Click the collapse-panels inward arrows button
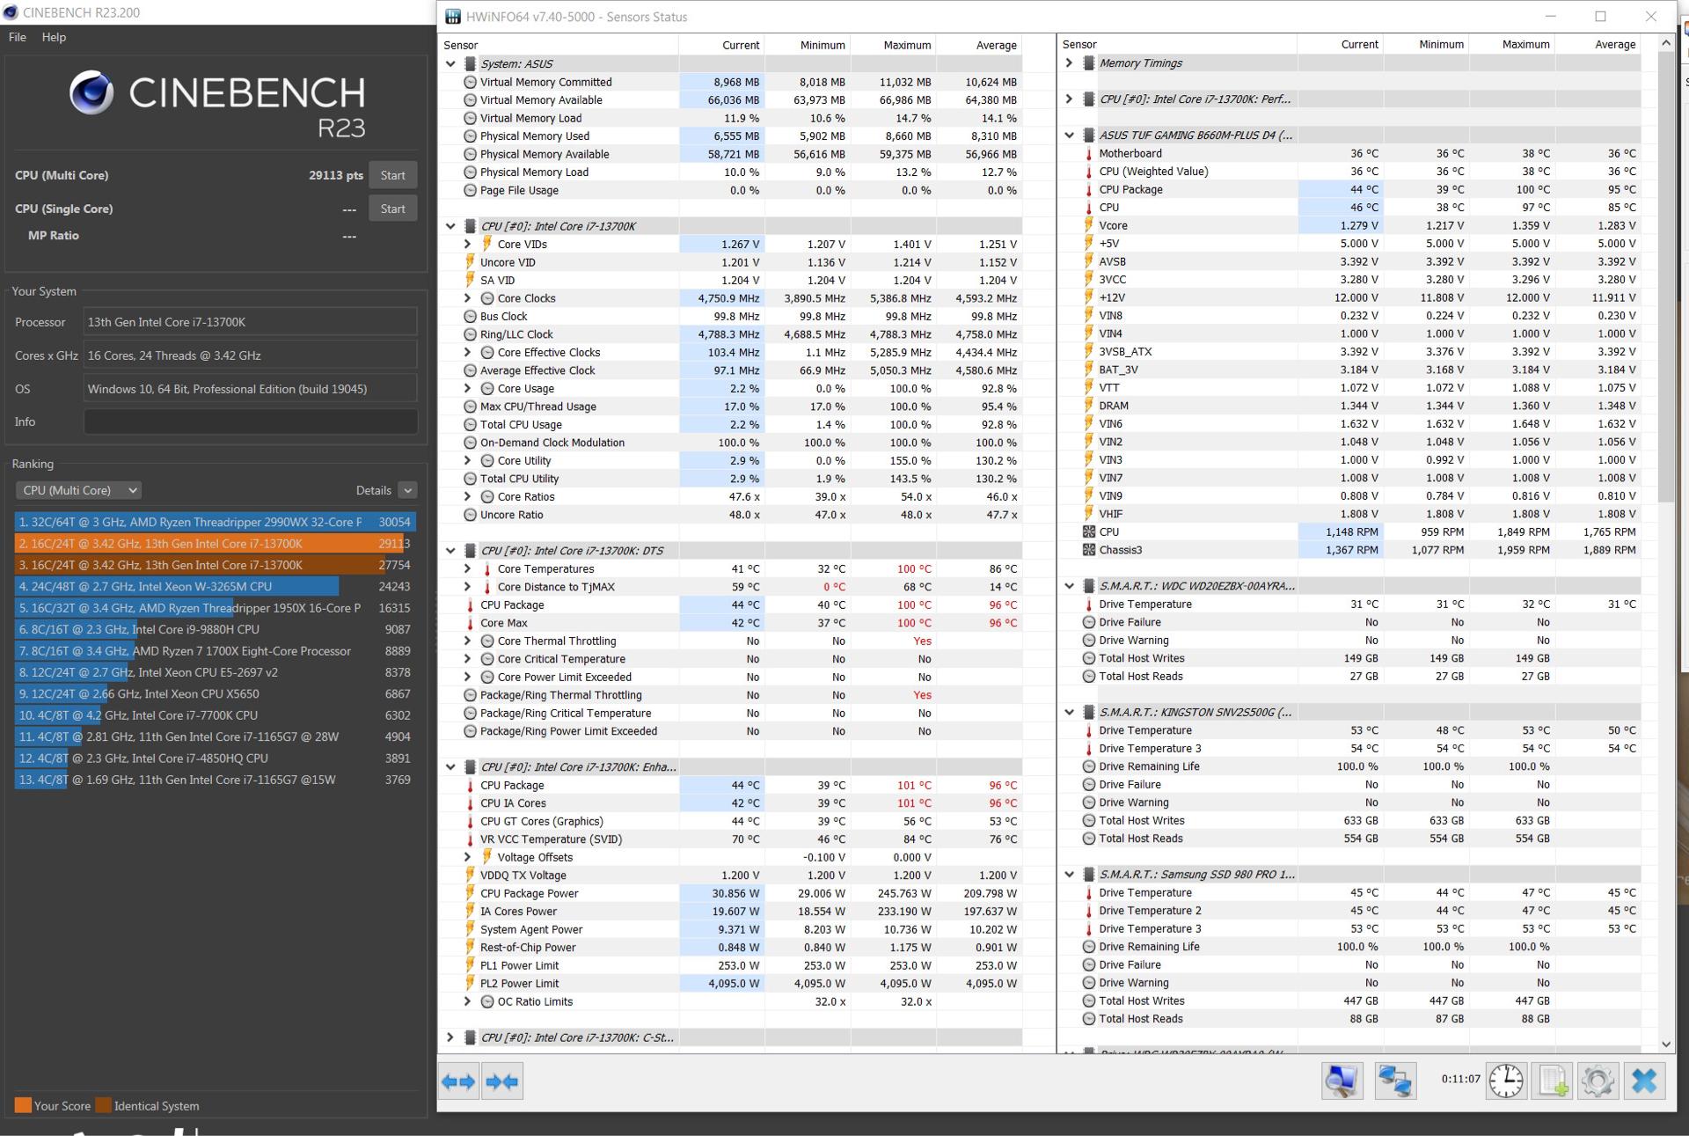 (x=502, y=1081)
